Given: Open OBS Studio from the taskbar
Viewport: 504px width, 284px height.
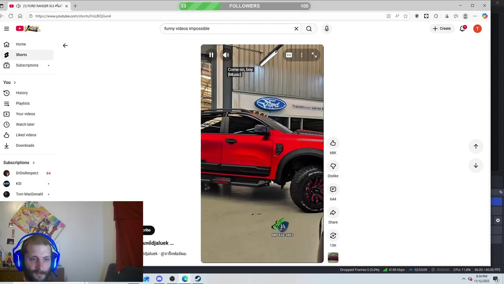Looking at the screenshot, I should pyautogui.click(x=172, y=279).
